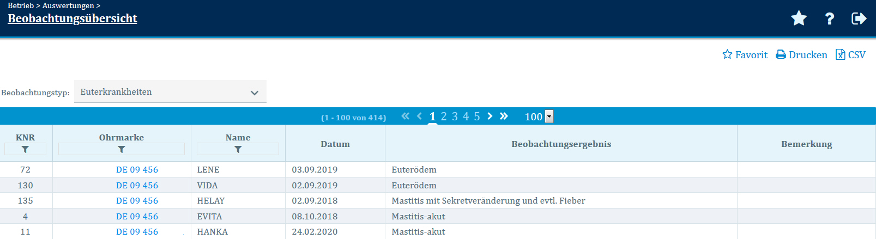The height and width of the screenshot is (239, 876).
Task: Open ear tag link for LENE
Action: [137, 170]
